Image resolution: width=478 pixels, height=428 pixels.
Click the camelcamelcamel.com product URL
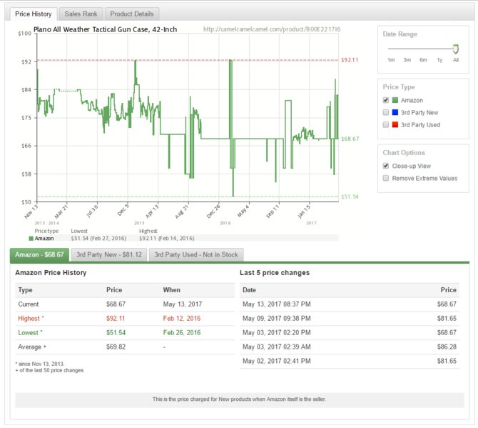click(272, 29)
